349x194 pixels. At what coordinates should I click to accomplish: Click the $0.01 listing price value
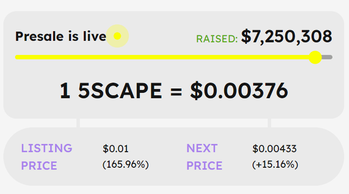[x=115, y=149]
